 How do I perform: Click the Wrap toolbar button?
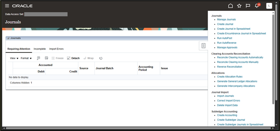coord(88,58)
